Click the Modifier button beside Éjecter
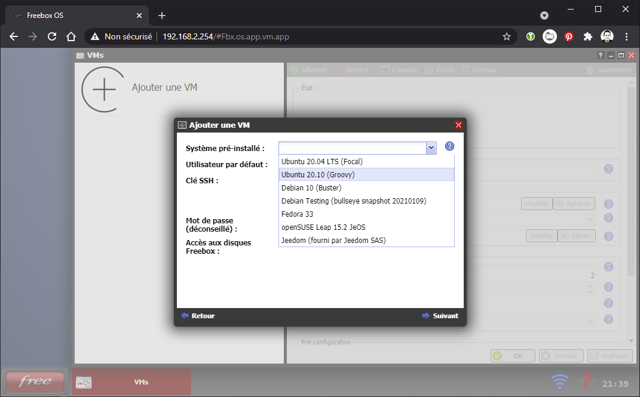Image resolution: width=640 pixels, height=397 pixels. click(541, 236)
